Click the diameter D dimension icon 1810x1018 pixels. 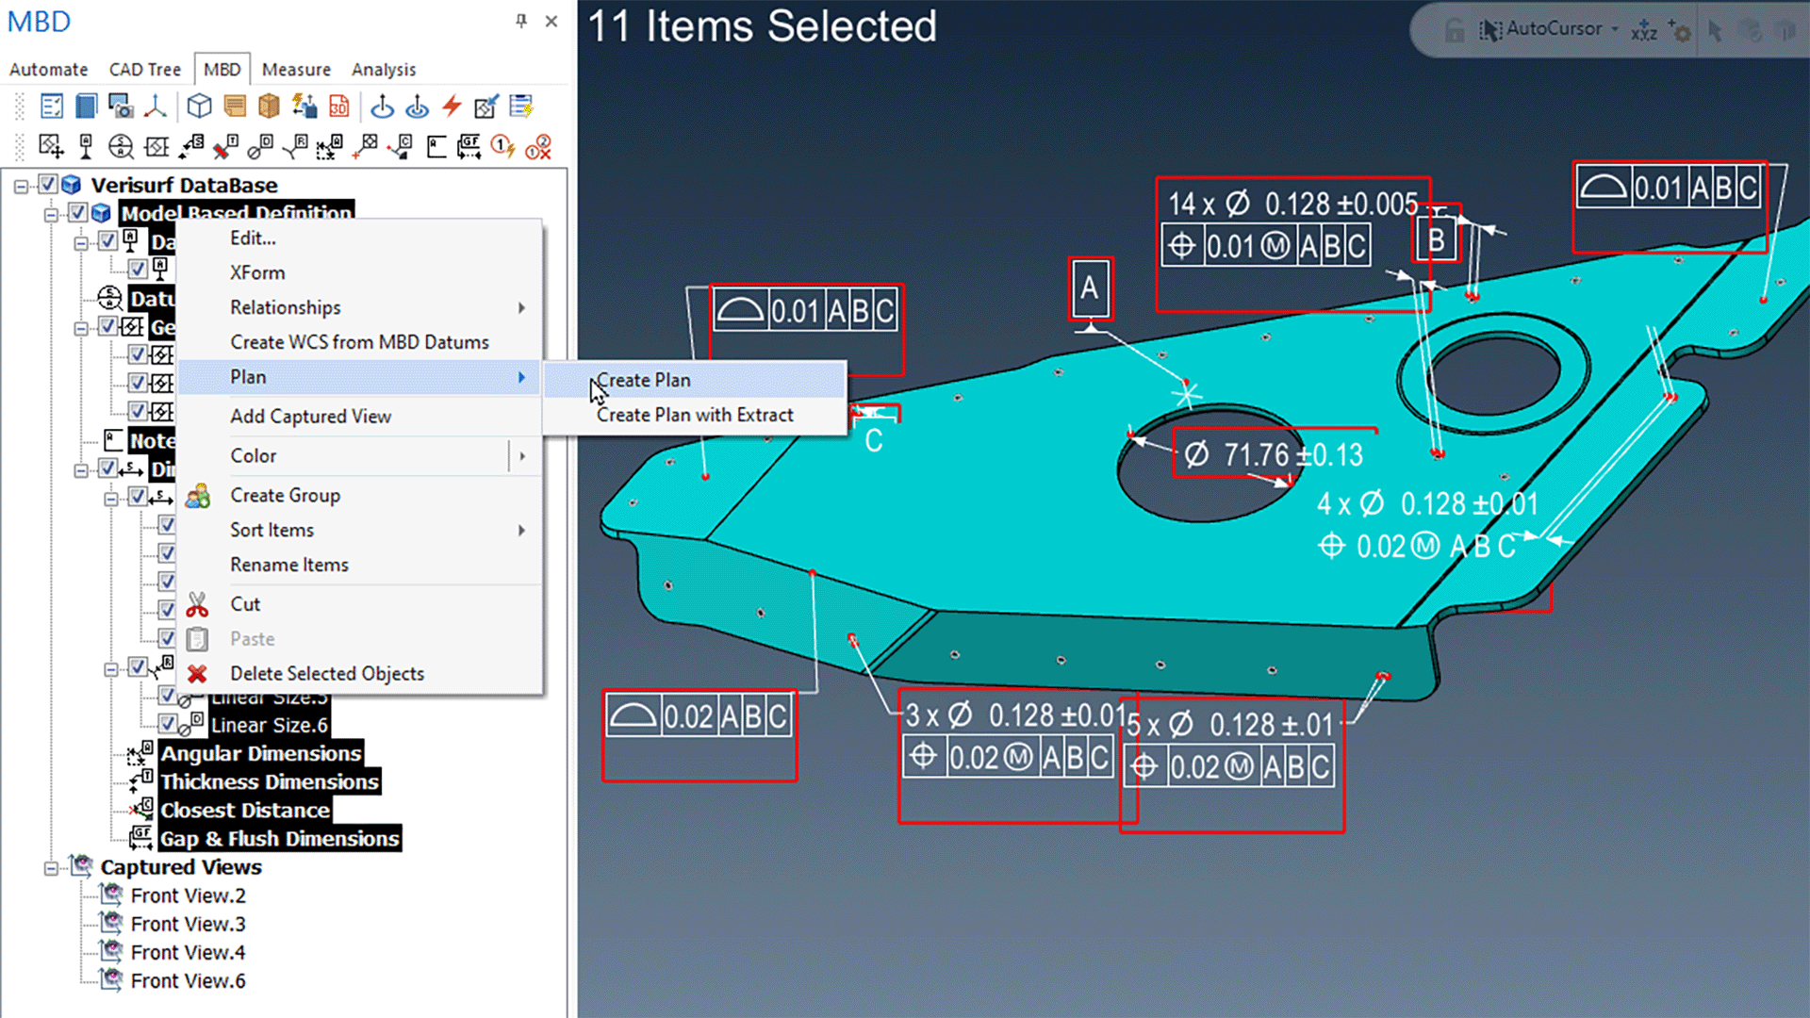(x=260, y=147)
